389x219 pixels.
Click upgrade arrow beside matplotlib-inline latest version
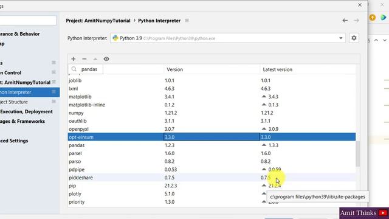[x=264, y=105]
